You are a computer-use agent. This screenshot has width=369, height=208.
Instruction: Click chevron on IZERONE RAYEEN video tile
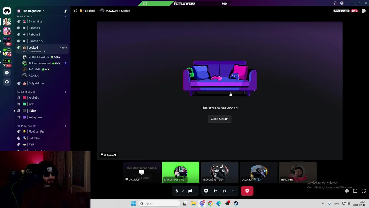tap(217, 167)
